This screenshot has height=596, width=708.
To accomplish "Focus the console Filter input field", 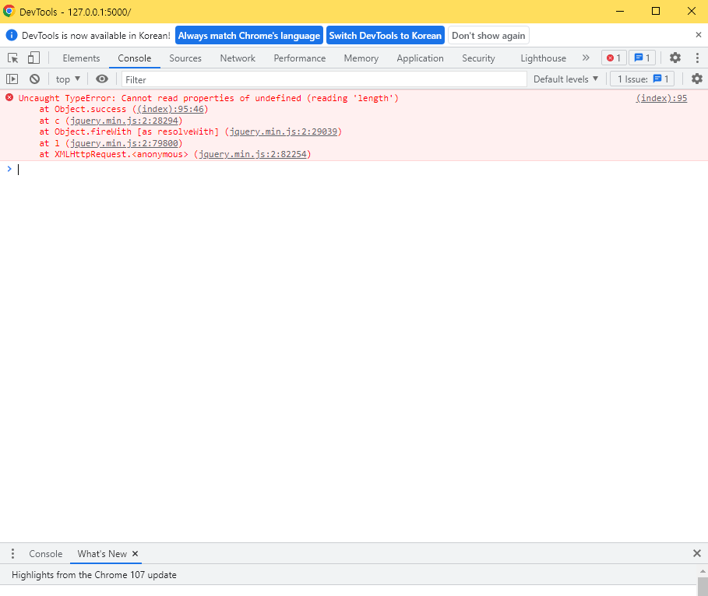I will [324, 79].
